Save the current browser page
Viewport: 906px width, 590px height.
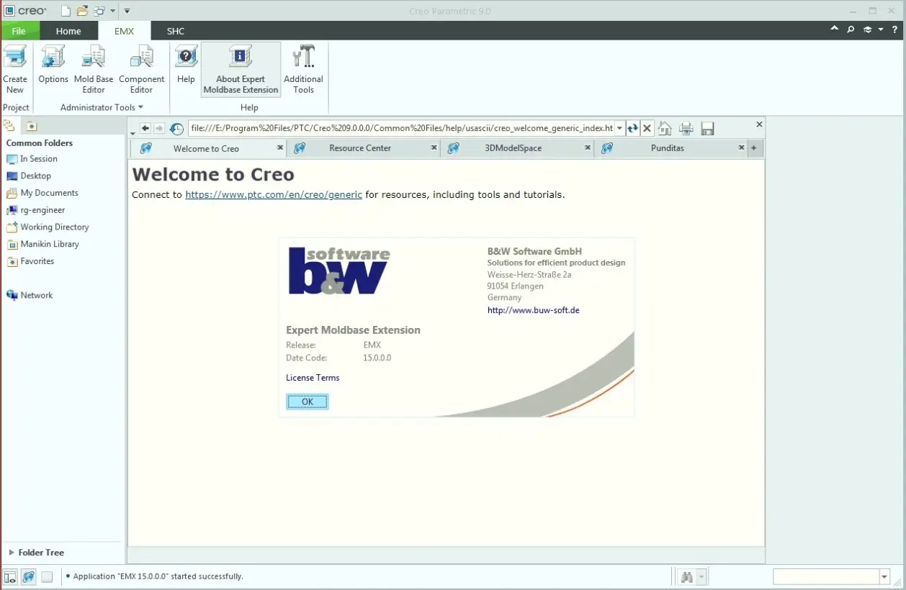[707, 127]
